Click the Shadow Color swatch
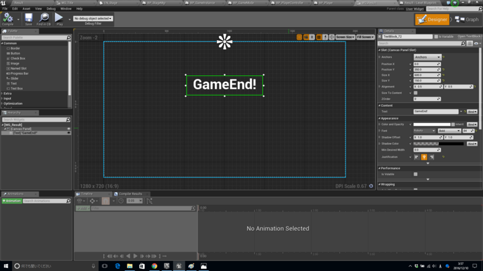The height and width of the screenshot is (271, 483). tap(438, 143)
